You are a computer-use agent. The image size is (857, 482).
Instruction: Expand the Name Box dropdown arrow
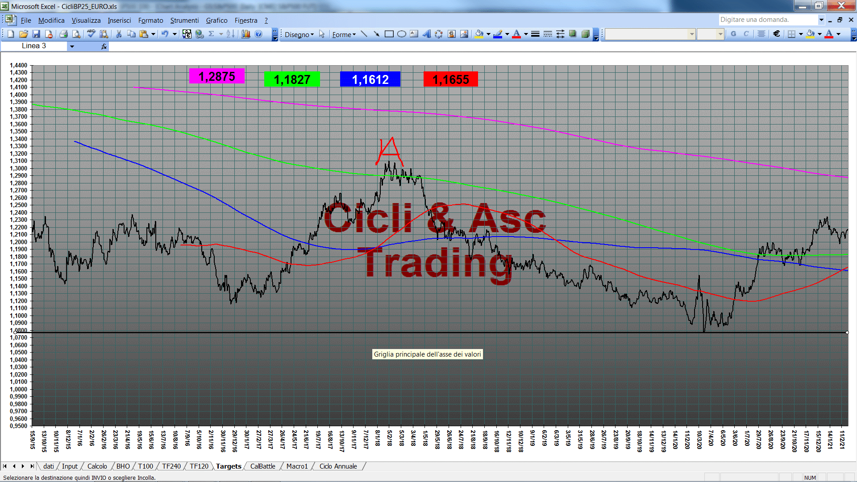tap(72, 46)
